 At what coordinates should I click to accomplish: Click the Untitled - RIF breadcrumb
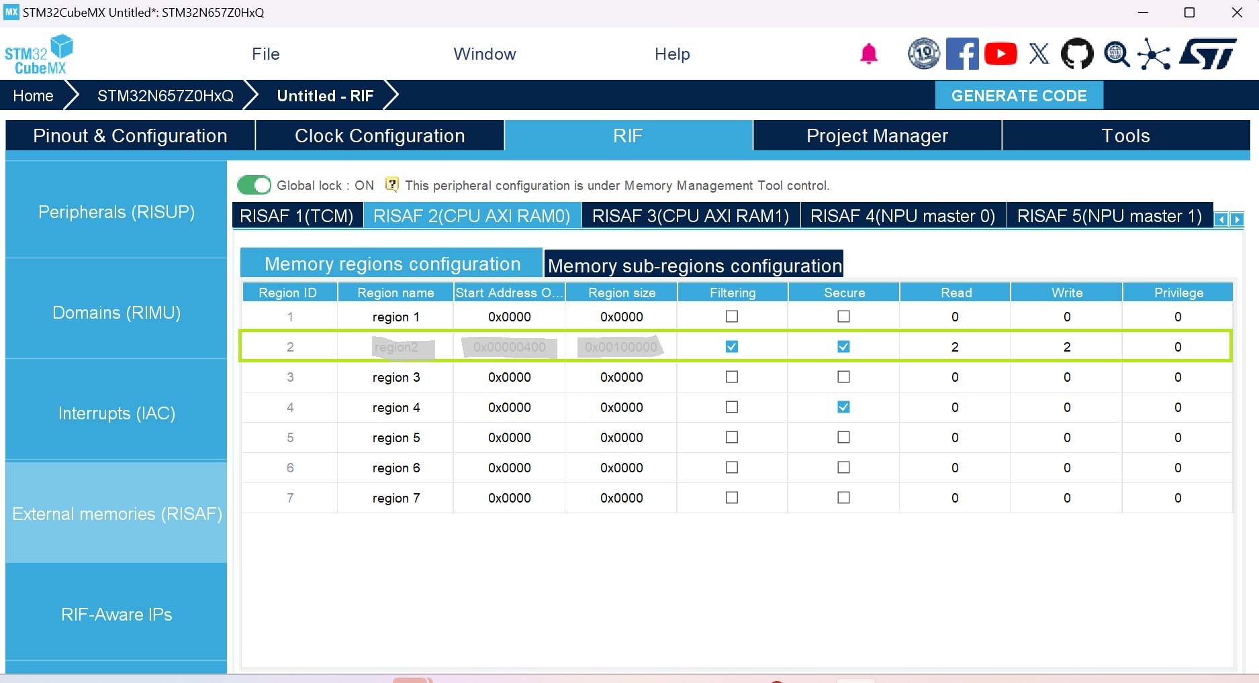[325, 96]
